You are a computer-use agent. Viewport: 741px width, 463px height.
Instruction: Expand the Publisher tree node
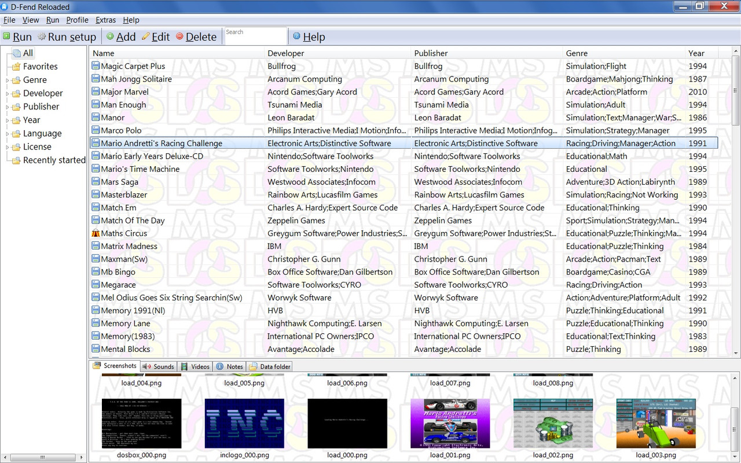(x=8, y=107)
